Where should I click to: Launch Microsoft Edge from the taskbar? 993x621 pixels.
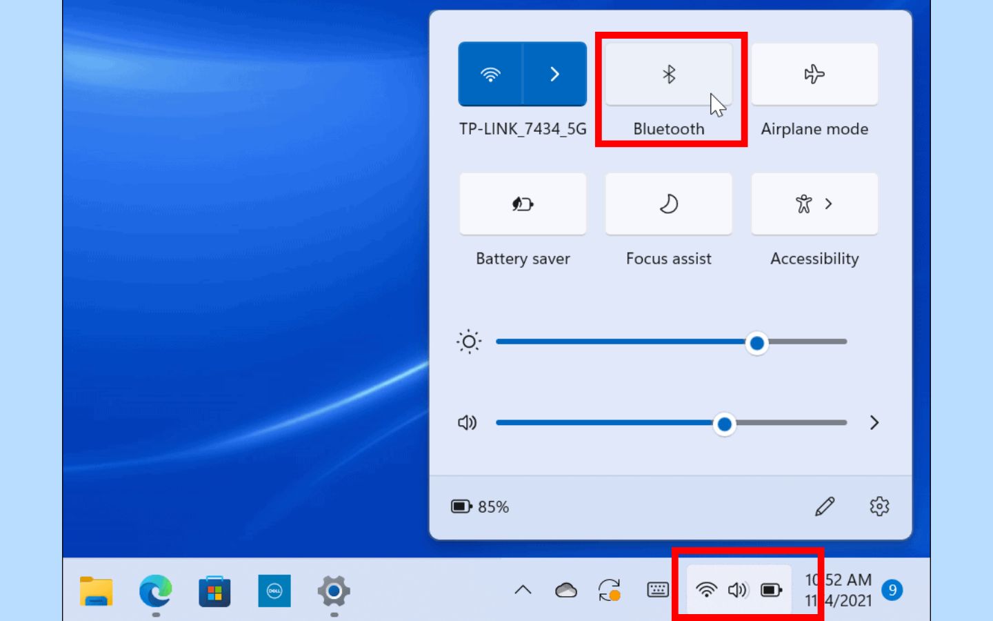tap(155, 591)
